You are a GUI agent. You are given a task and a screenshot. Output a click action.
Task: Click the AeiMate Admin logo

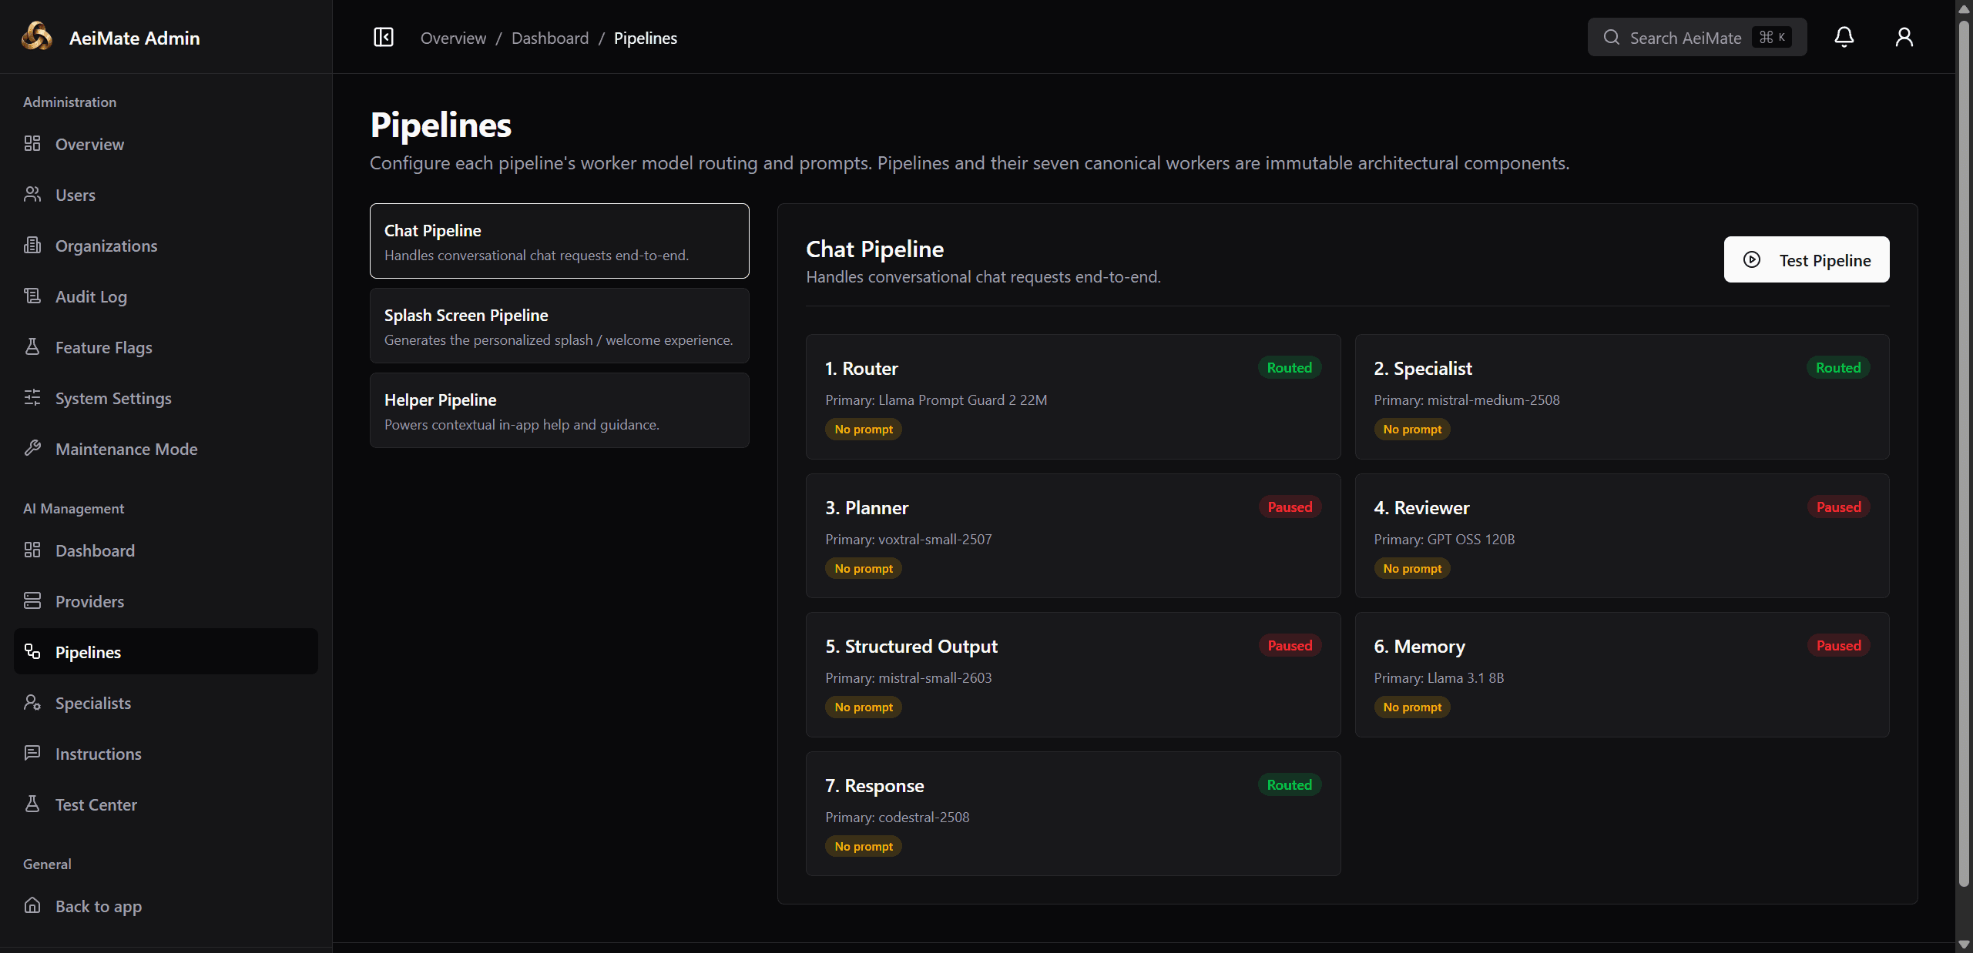[x=37, y=36]
